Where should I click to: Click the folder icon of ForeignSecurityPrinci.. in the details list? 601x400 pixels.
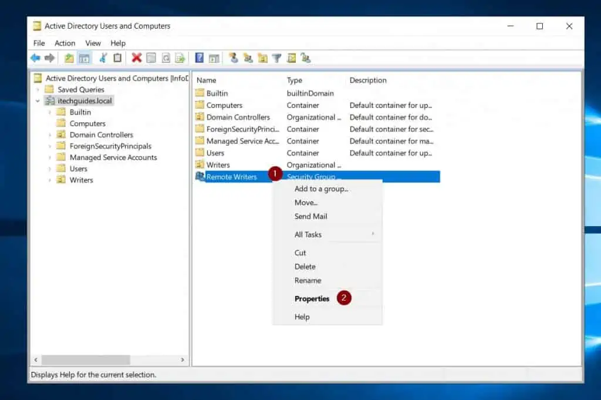[x=200, y=129]
